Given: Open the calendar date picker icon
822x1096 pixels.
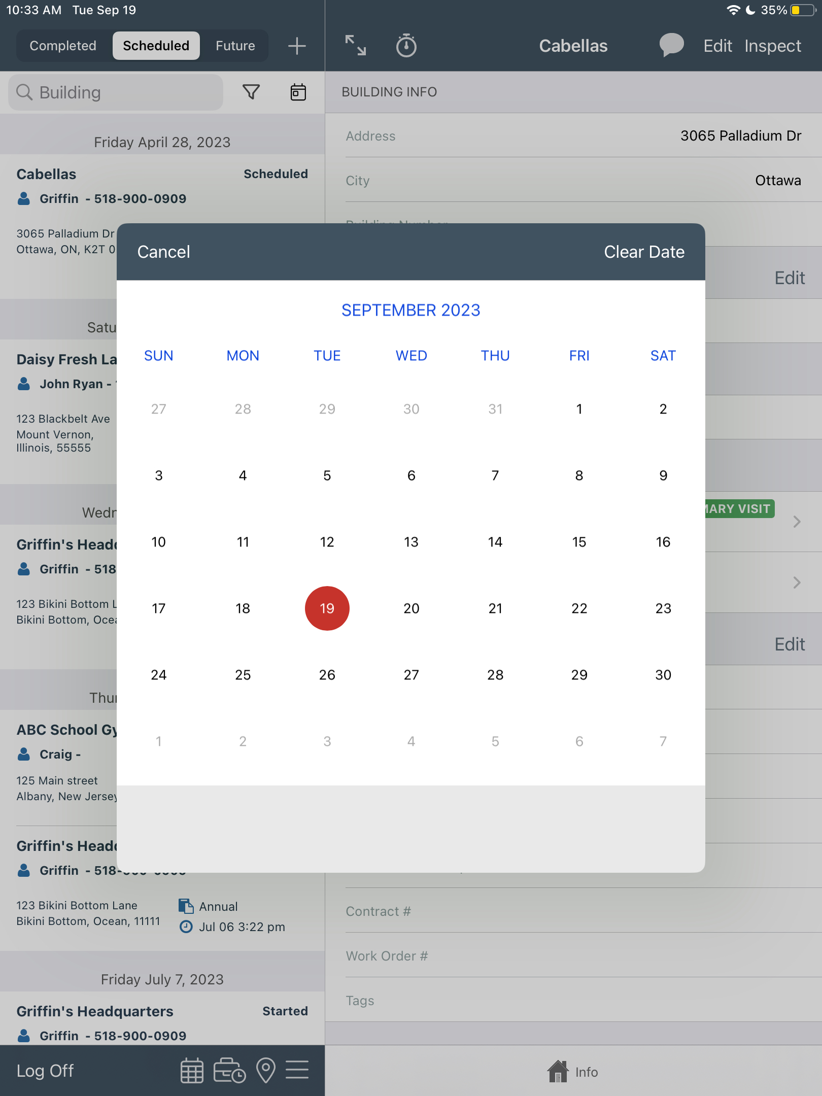Looking at the screenshot, I should tap(298, 92).
